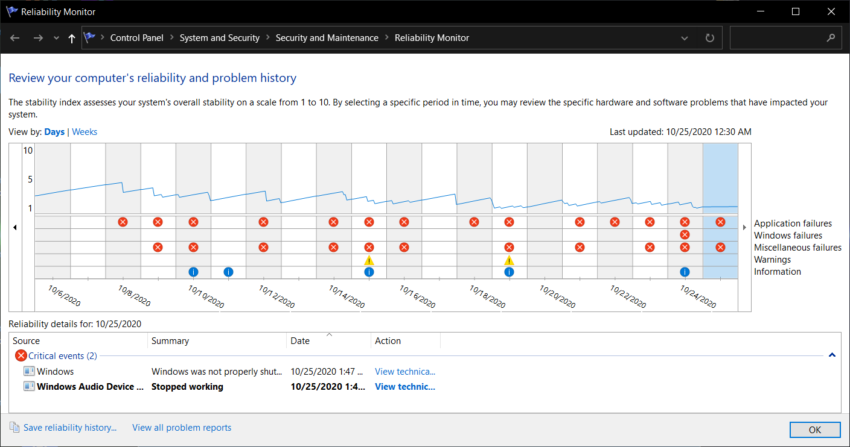This screenshot has width=850, height=447.
Task: Select the Windows failure icon on 10/24/2020
Action: [685, 234]
